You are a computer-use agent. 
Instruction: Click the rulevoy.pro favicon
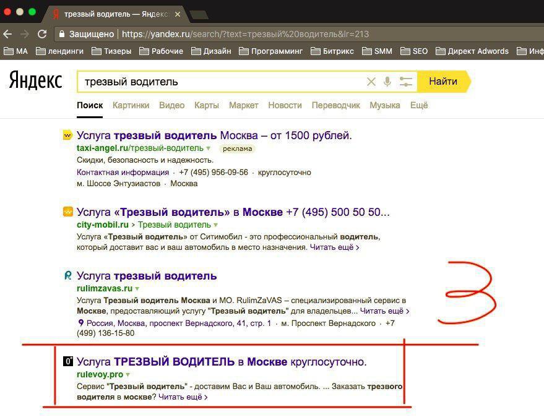point(68,361)
